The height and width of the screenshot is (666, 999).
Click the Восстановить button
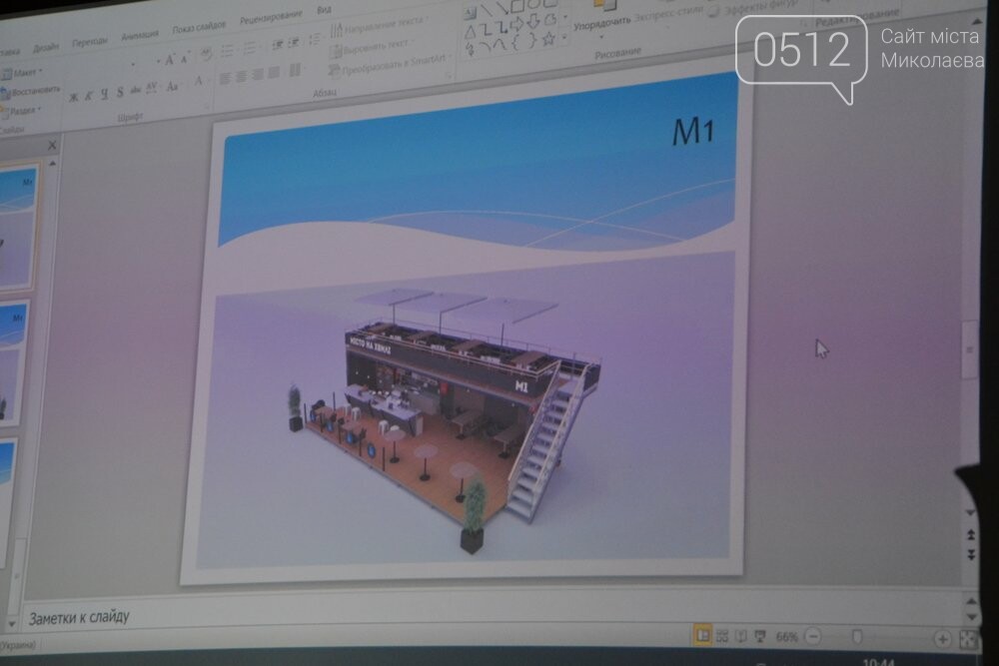32,92
